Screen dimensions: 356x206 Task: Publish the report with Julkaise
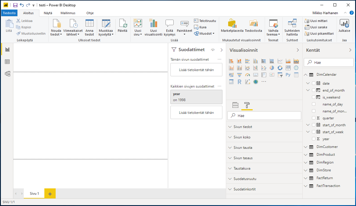pos(344,26)
